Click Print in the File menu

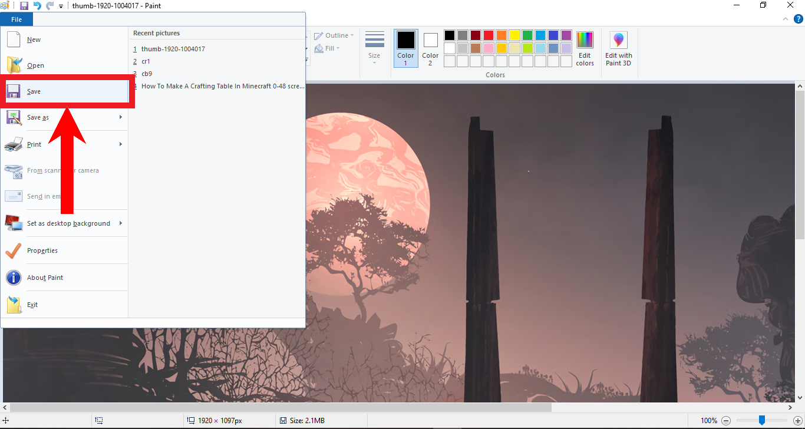(x=58, y=144)
